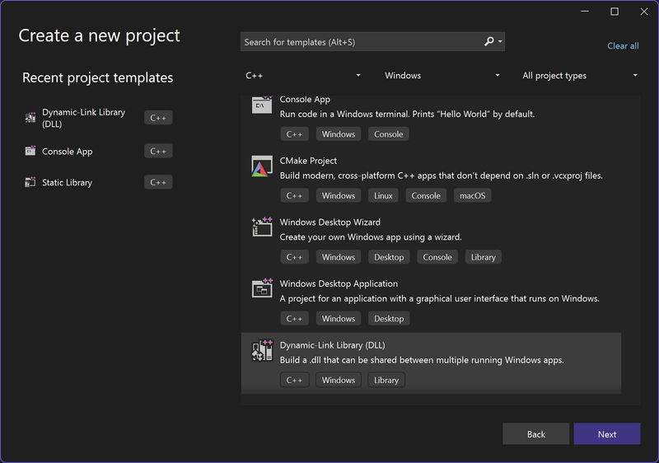
Task: Maximize the Create a new project window
Action: (x=615, y=12)
